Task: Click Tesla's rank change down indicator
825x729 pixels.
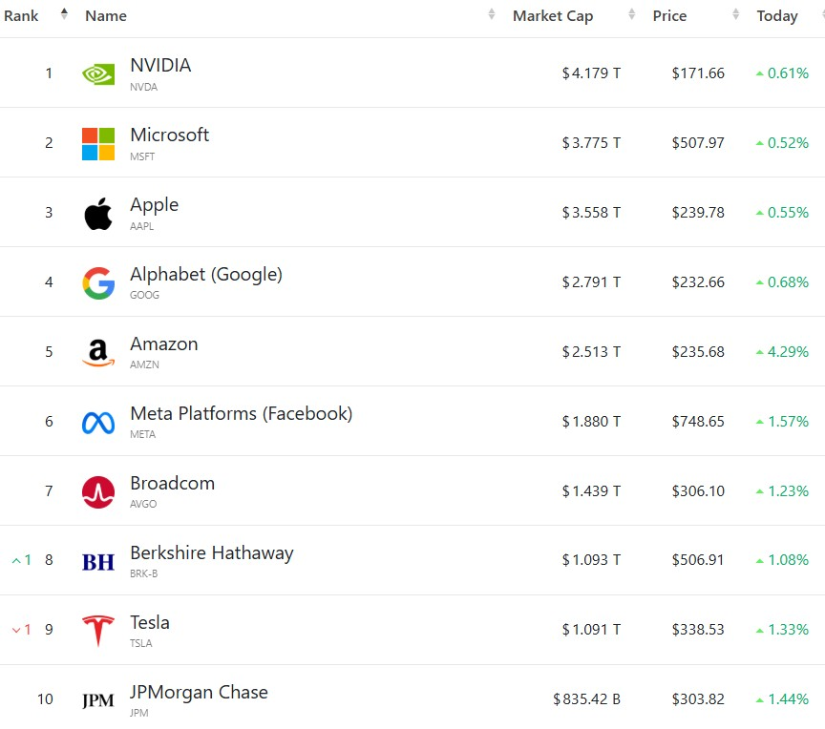Action: point(22,629)
